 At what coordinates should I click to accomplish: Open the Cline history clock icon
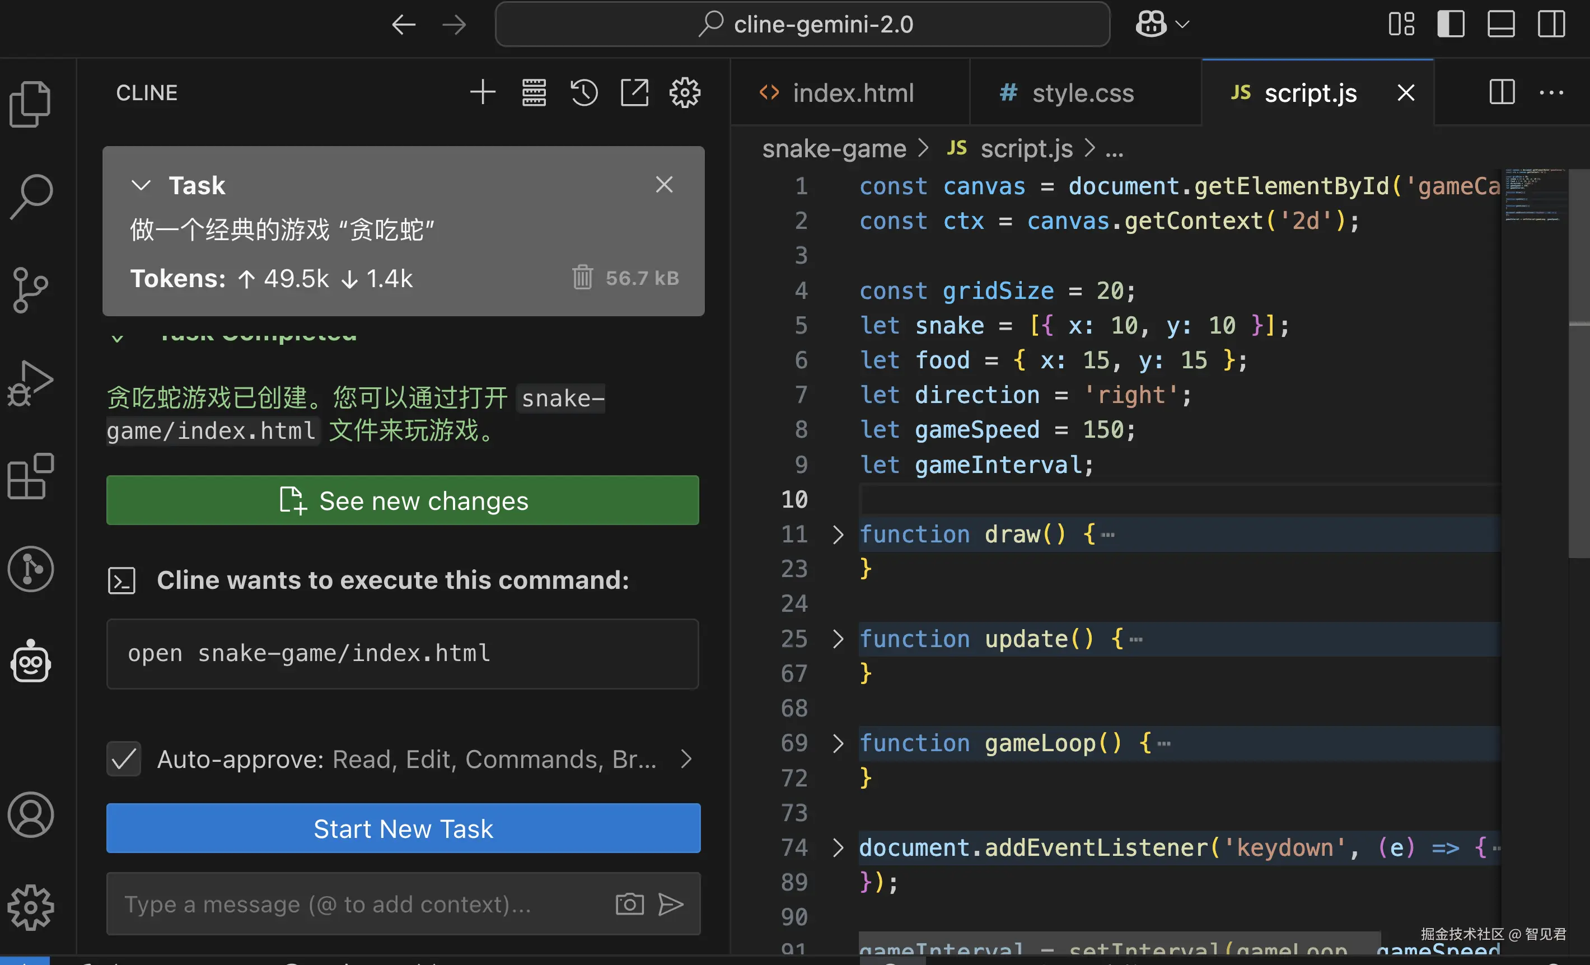583,93
